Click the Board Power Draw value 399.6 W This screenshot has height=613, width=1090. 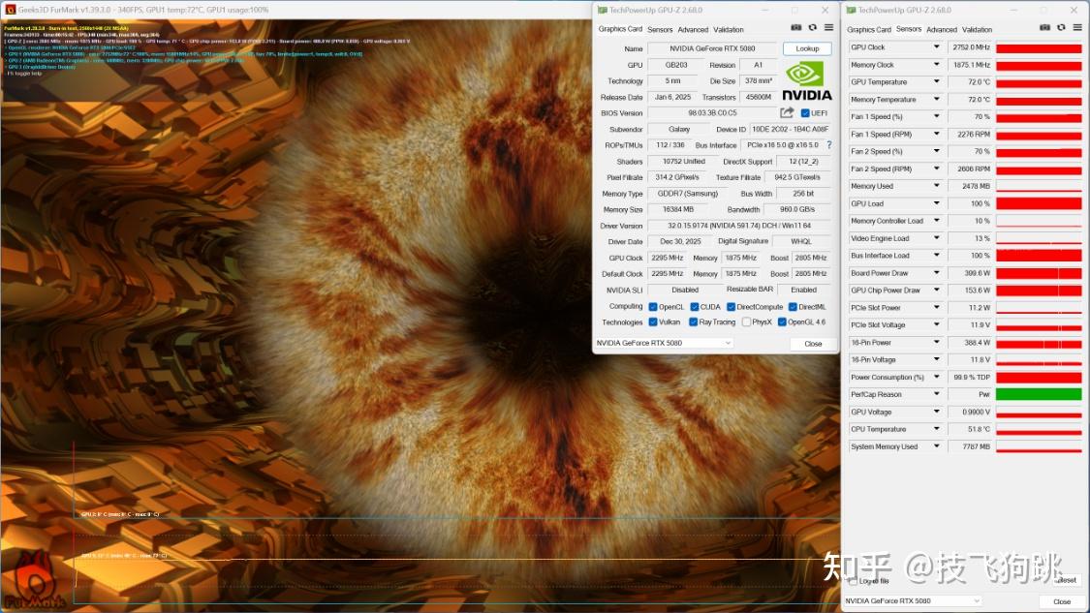(x=971, y=273)
